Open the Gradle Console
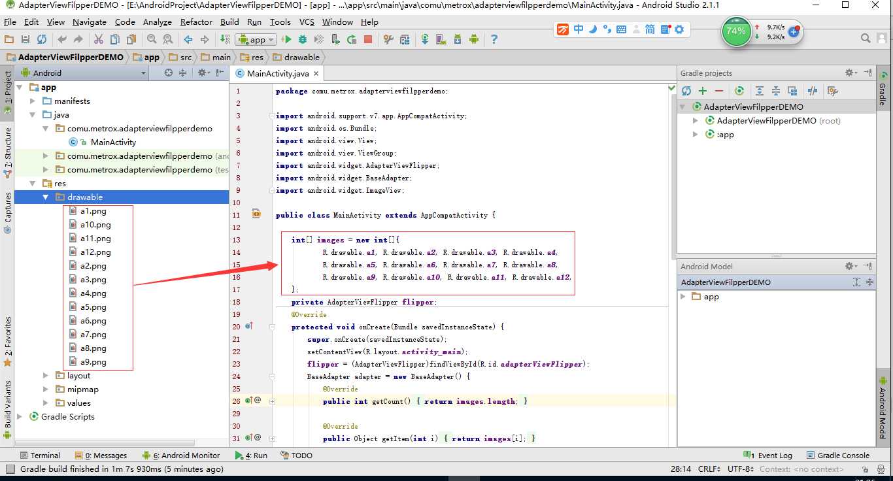Viewport: 893px width, 481px height. click(x=838, y=456)
